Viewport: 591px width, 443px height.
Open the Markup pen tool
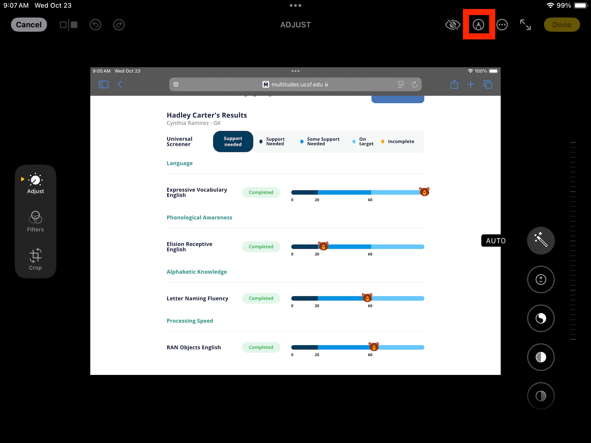pyautogui.click(x=479, y=25)
